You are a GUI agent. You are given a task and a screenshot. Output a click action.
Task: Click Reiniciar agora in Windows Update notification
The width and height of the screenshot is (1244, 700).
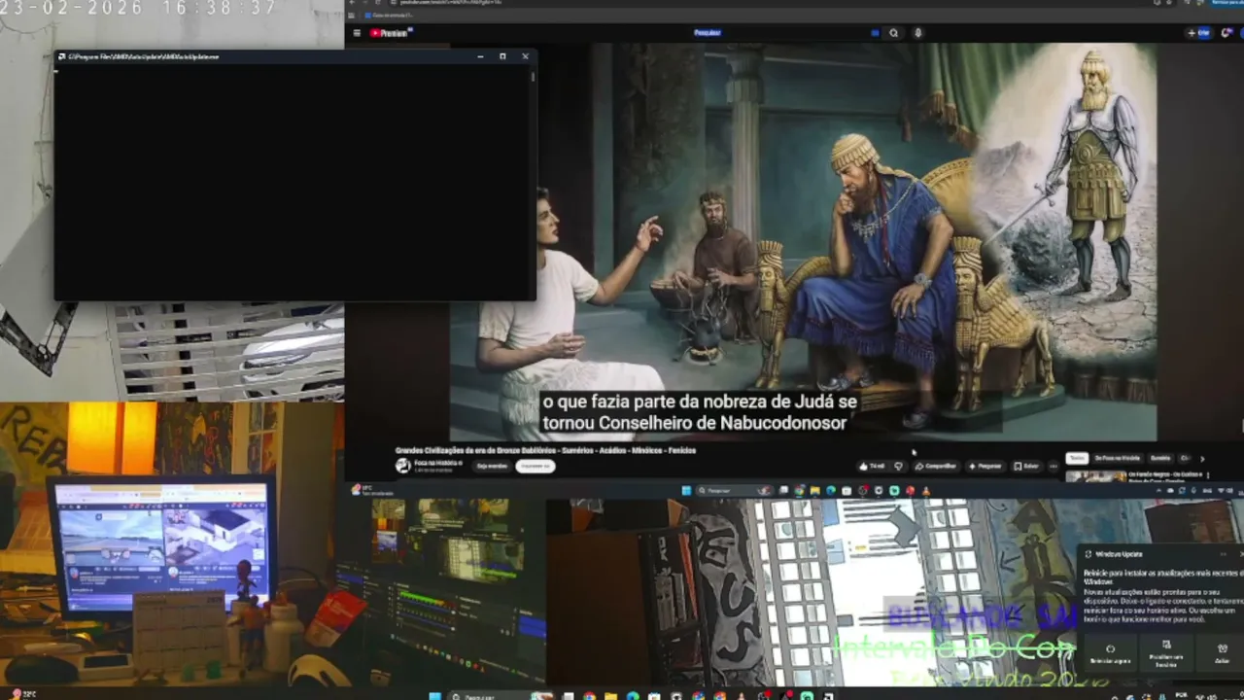pyautogui.click(x=1110, y=653)
